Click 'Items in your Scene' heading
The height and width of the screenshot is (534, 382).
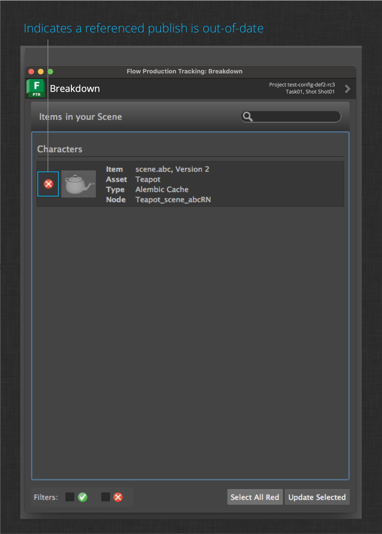point(81,117)
